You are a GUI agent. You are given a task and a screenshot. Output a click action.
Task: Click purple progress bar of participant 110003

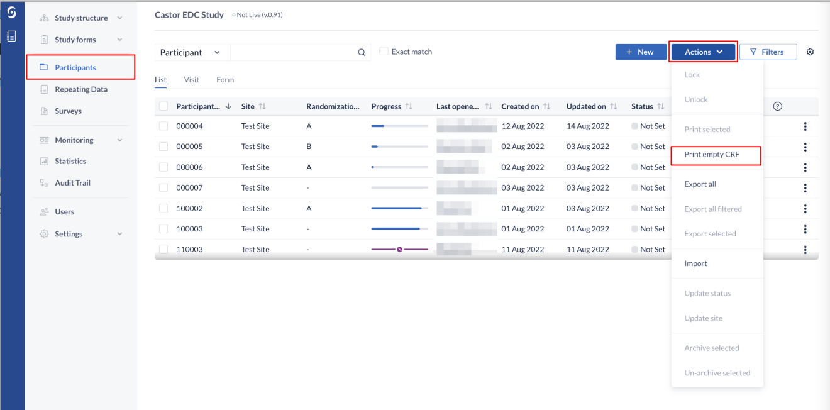[400, 250]
